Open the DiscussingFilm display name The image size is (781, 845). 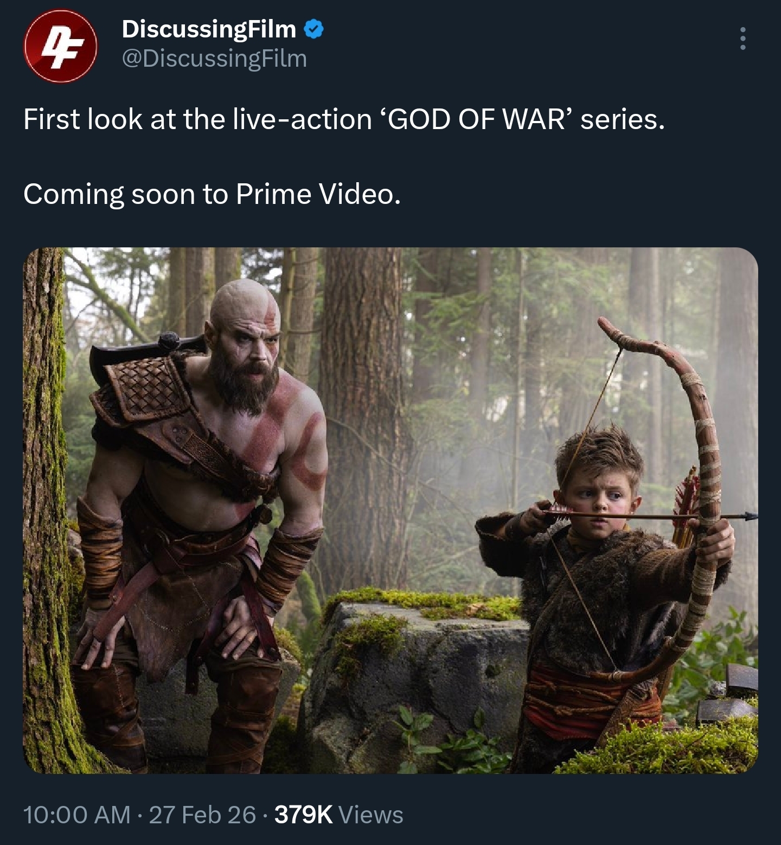tap(209, 29)
